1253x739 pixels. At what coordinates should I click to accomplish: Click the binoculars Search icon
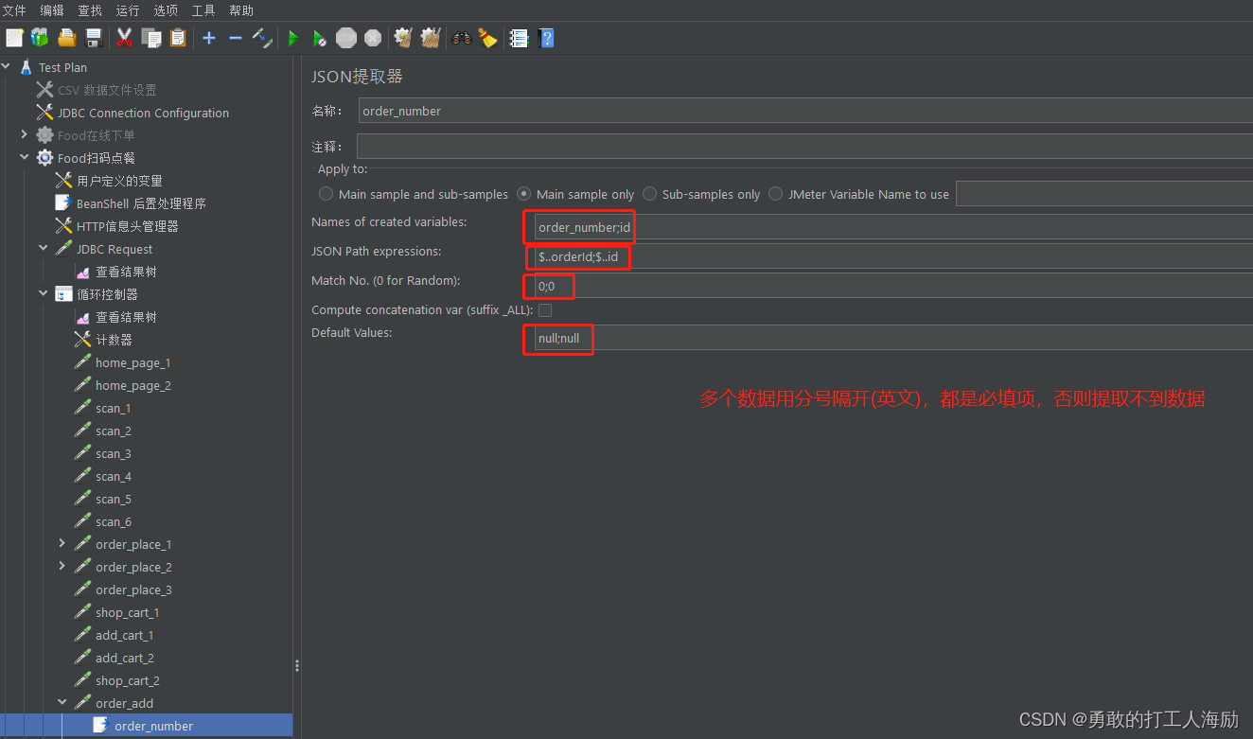(x=462, y=38)
